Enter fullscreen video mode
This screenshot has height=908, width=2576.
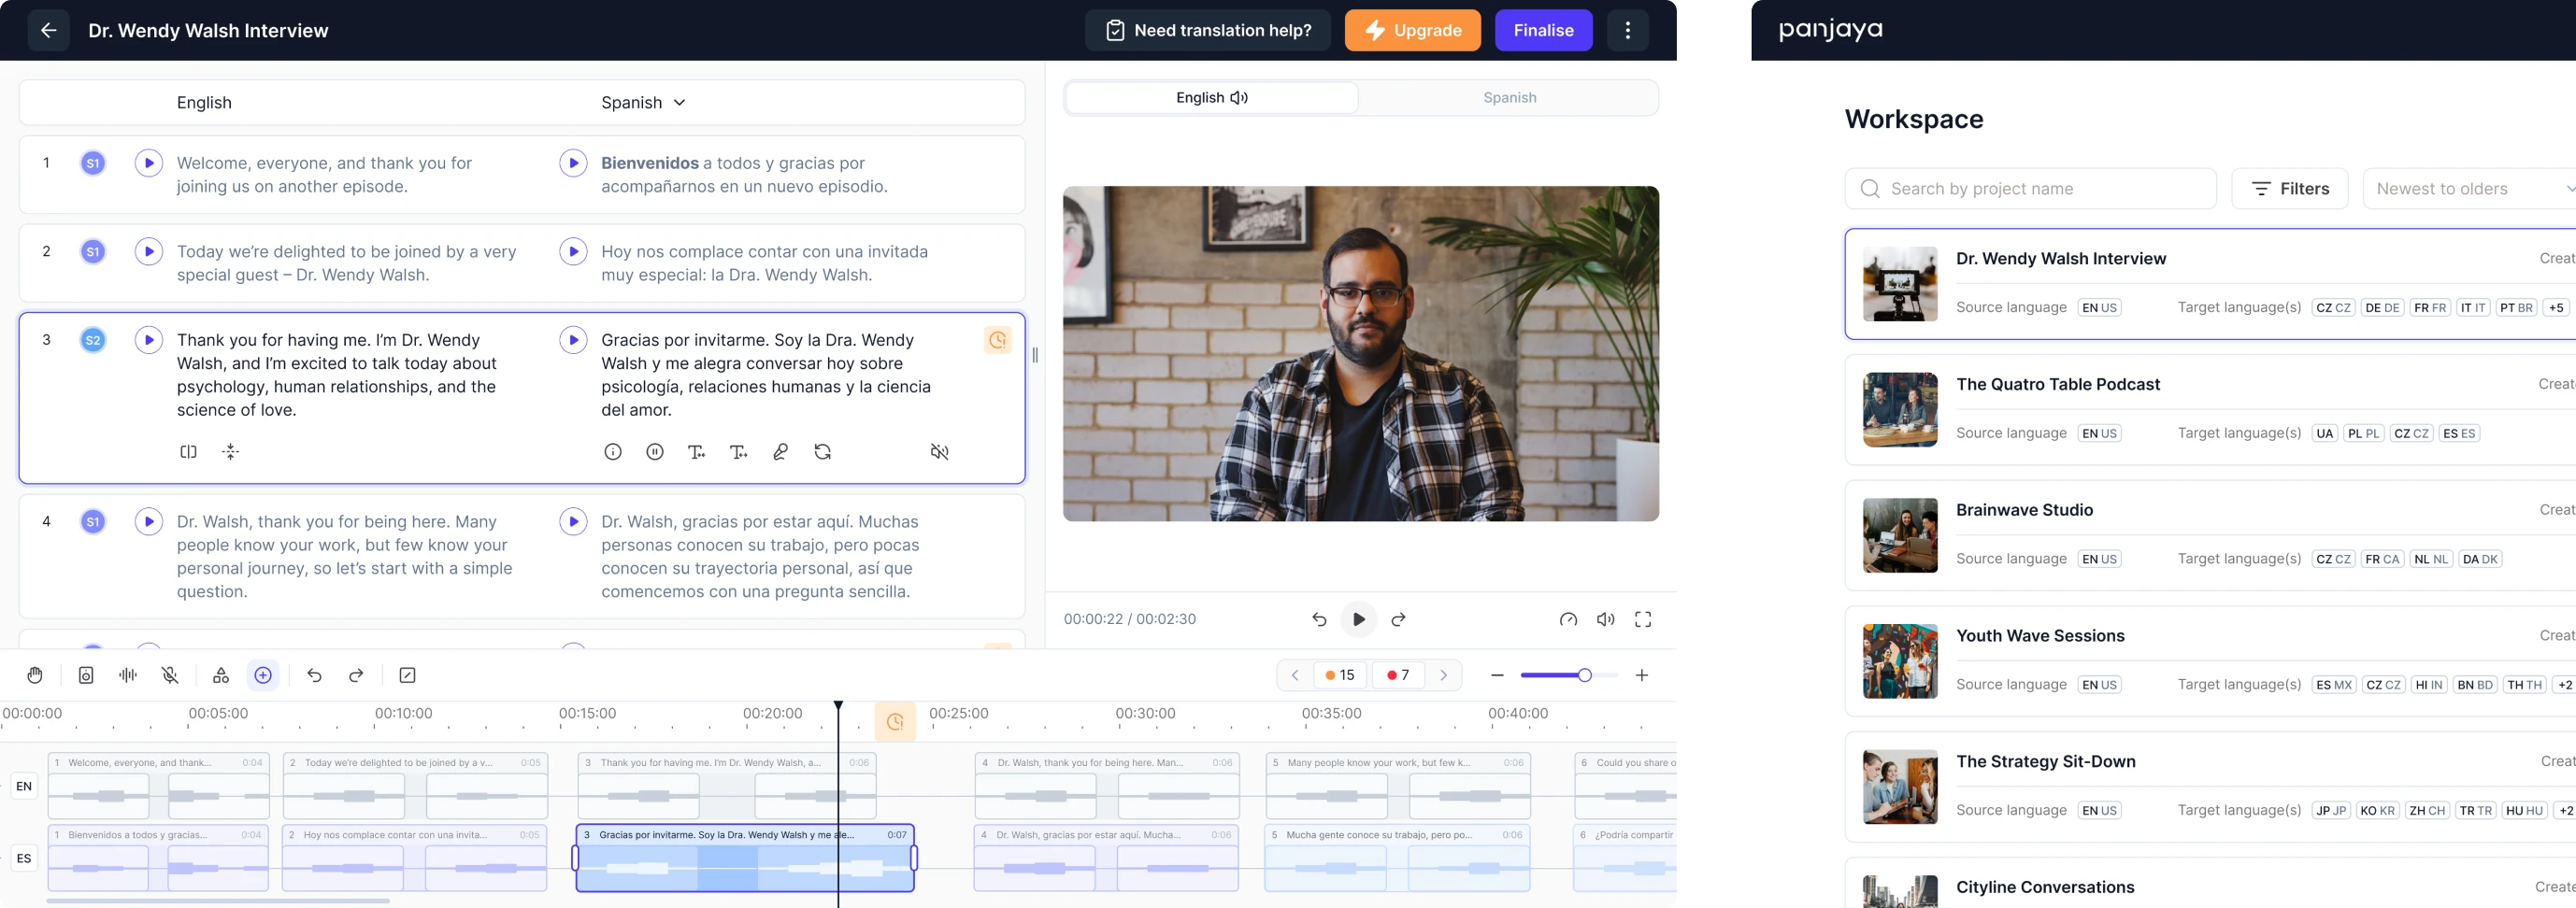1643,619
